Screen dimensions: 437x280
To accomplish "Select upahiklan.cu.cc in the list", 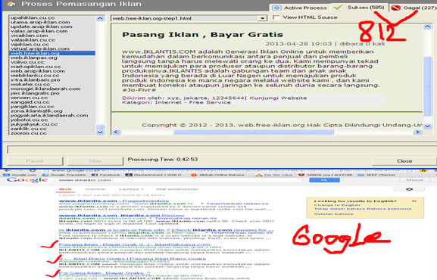I will (x=33, y=17).
